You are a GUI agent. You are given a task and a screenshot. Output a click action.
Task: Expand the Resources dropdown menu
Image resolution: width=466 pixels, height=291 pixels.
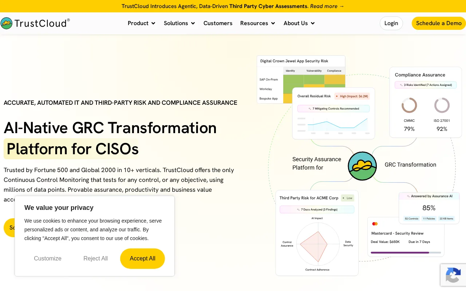(x=258, y=23)
